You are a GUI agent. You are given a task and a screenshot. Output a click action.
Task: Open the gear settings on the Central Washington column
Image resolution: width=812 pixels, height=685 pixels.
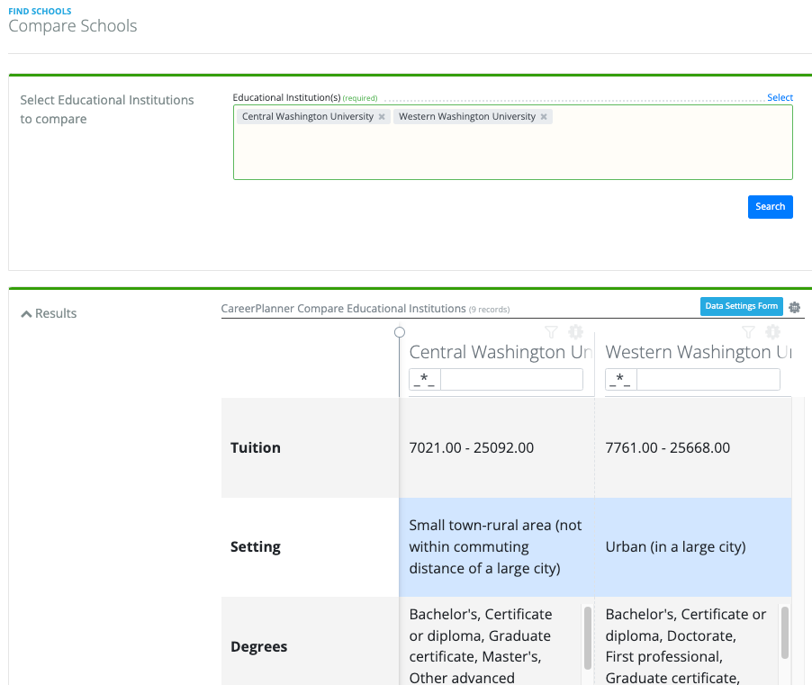coord(576,332)
